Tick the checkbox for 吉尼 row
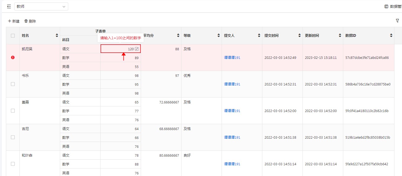402x176 pixels. coord(13,137)
